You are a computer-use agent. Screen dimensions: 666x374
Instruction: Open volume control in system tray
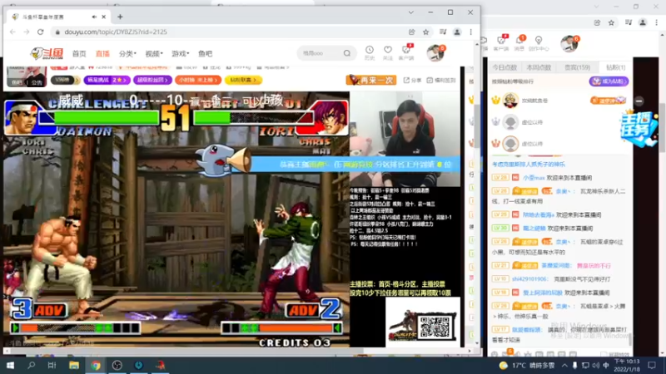point(595,366)
